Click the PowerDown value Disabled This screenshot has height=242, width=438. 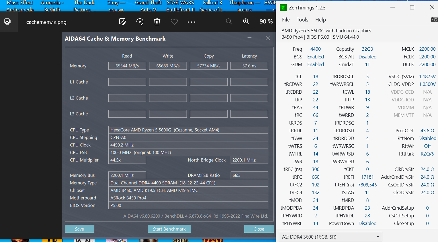(x=367, y=223)
